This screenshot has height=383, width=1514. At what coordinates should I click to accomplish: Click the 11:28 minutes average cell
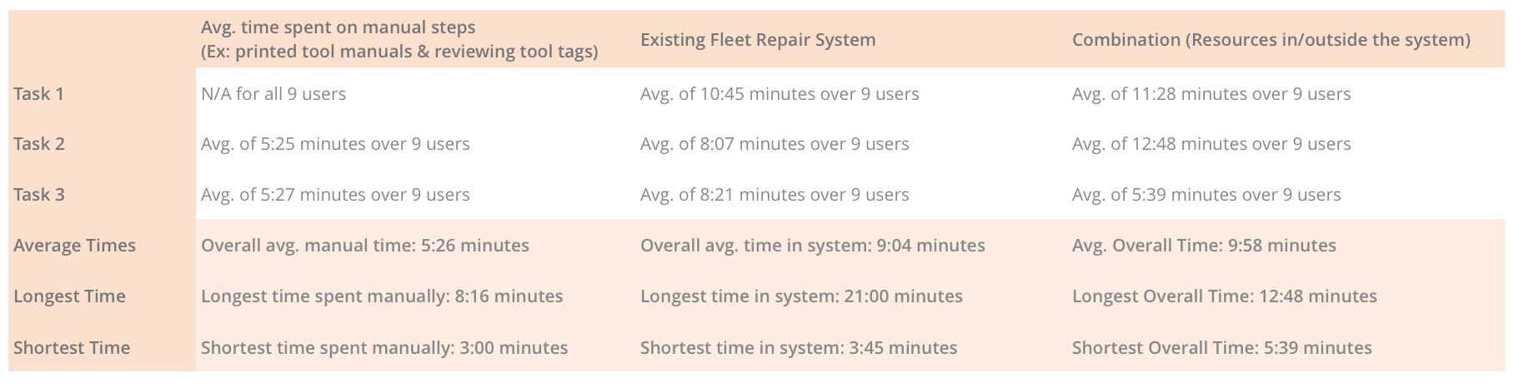[1211, 94]
